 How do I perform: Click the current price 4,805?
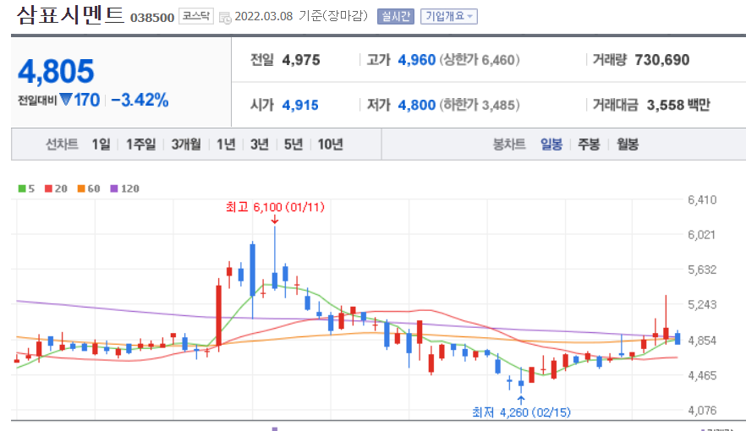56,71
